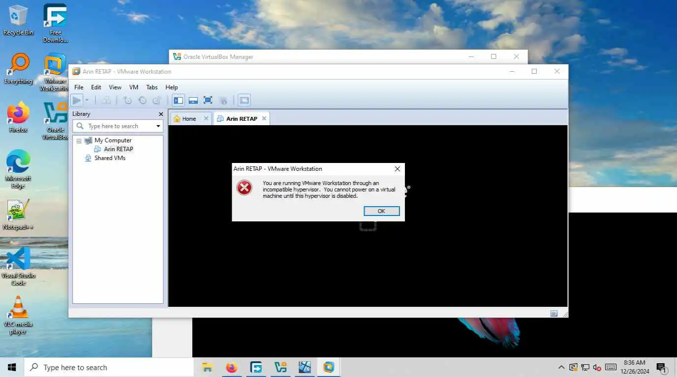Viewport: 677px width, 377px height.
Task: Toggle library sidebar view icon
Action: 179,100
